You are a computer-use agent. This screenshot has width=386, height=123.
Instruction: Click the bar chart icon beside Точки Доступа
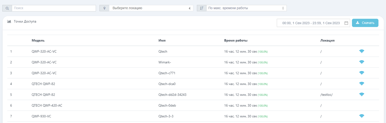[9, 22]
